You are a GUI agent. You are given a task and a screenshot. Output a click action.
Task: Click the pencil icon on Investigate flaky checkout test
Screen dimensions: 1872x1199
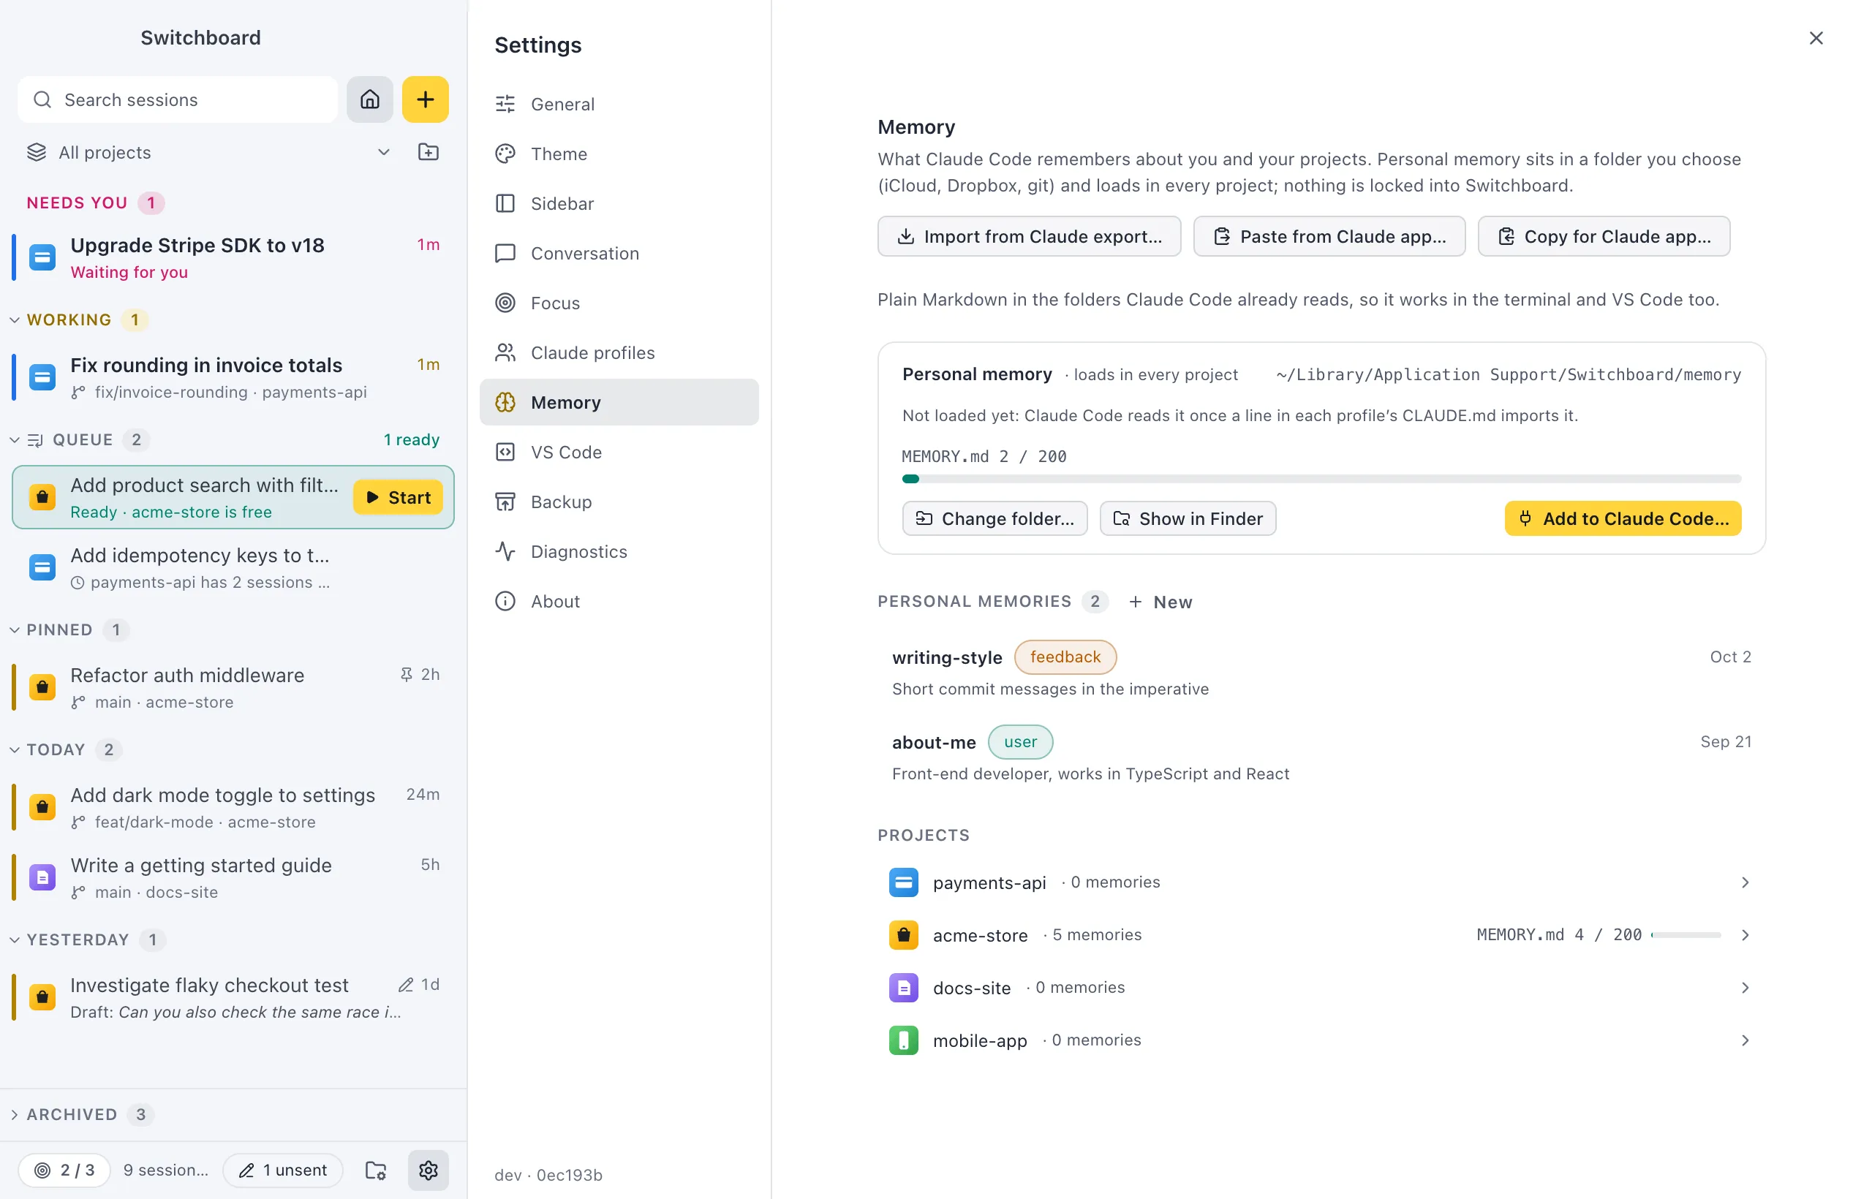click(x=406, y=985)
